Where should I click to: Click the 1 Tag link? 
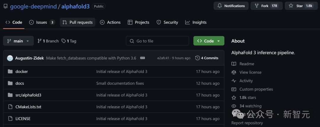coord(69,41)
